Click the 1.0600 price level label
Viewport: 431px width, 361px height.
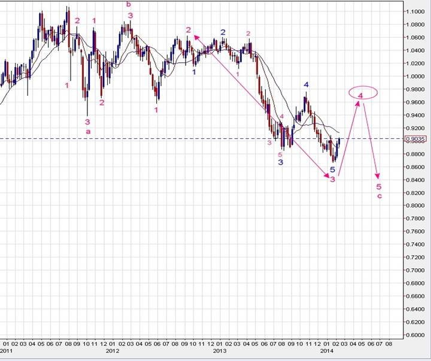pyautogui.click(x=415, y=37)
